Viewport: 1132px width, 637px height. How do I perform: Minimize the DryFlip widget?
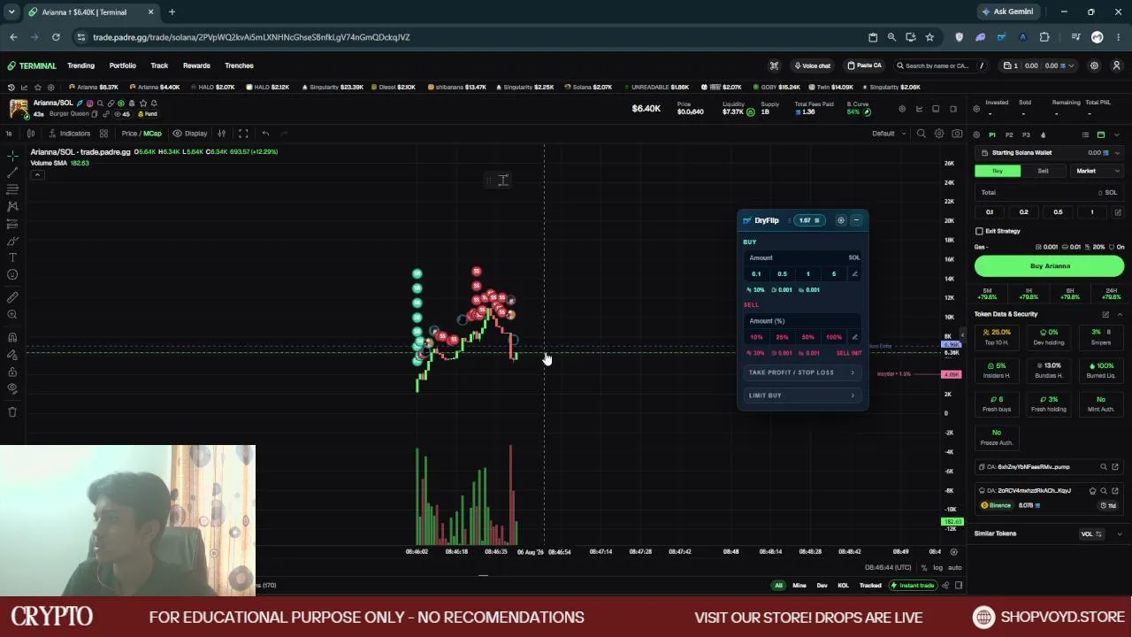pyautogui.click(x=856, y=220)
